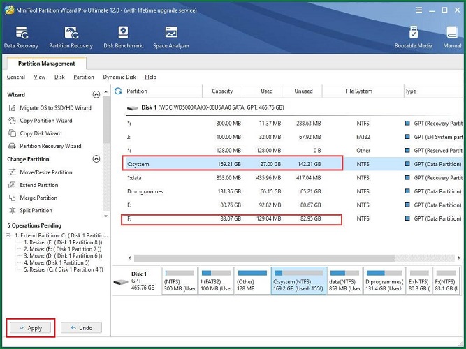The image size is (466, 349).
Task: Click type icon of C:system row
Action: click(x=407, y=164)
